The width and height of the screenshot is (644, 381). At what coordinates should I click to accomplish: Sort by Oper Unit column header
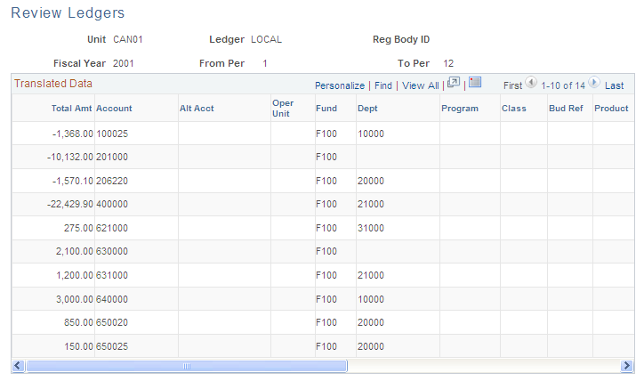point(283,109)
